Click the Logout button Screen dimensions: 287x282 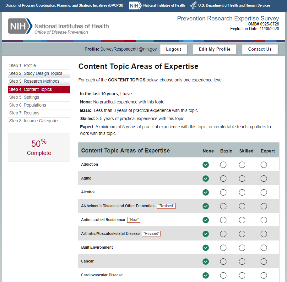174,49
